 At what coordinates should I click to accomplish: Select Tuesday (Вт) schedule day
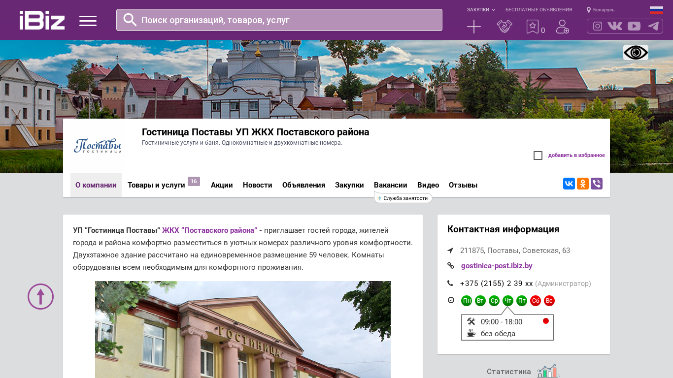coord(480,301)
